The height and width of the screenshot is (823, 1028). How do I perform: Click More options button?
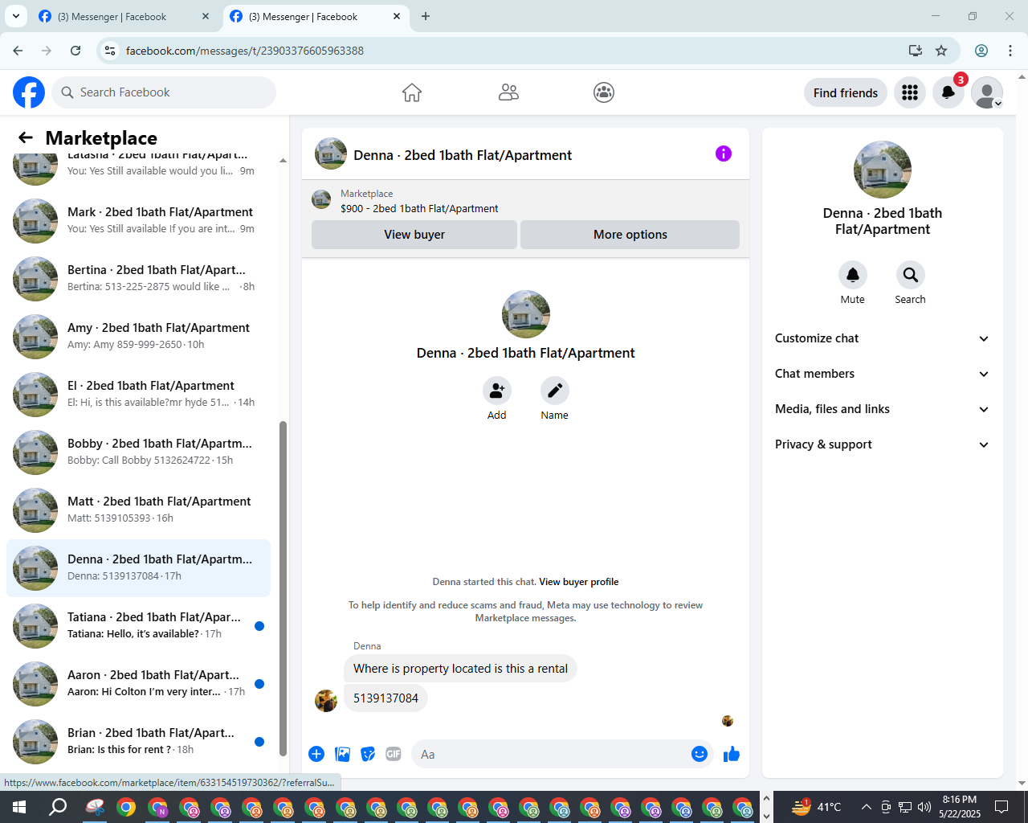pos(630,235)
